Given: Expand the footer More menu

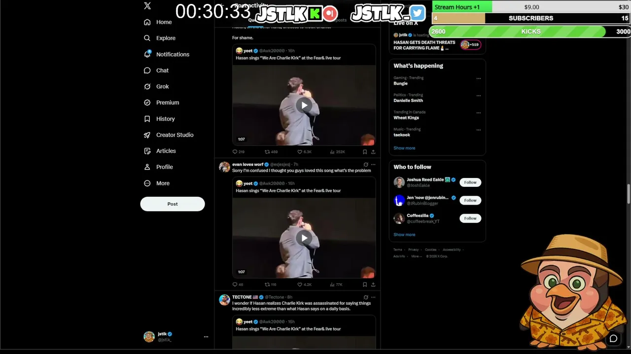Looking at the screenshot, I should tap(416, 256).
